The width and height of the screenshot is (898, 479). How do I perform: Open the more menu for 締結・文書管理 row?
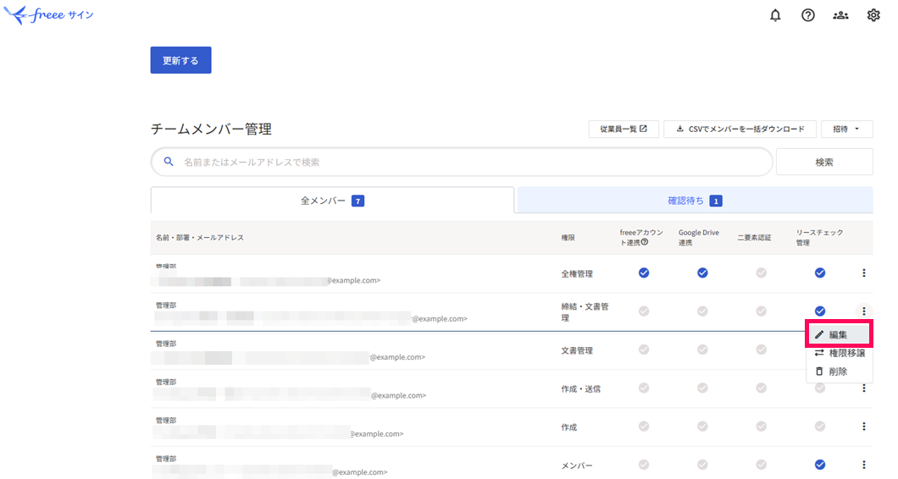(863, 311)
